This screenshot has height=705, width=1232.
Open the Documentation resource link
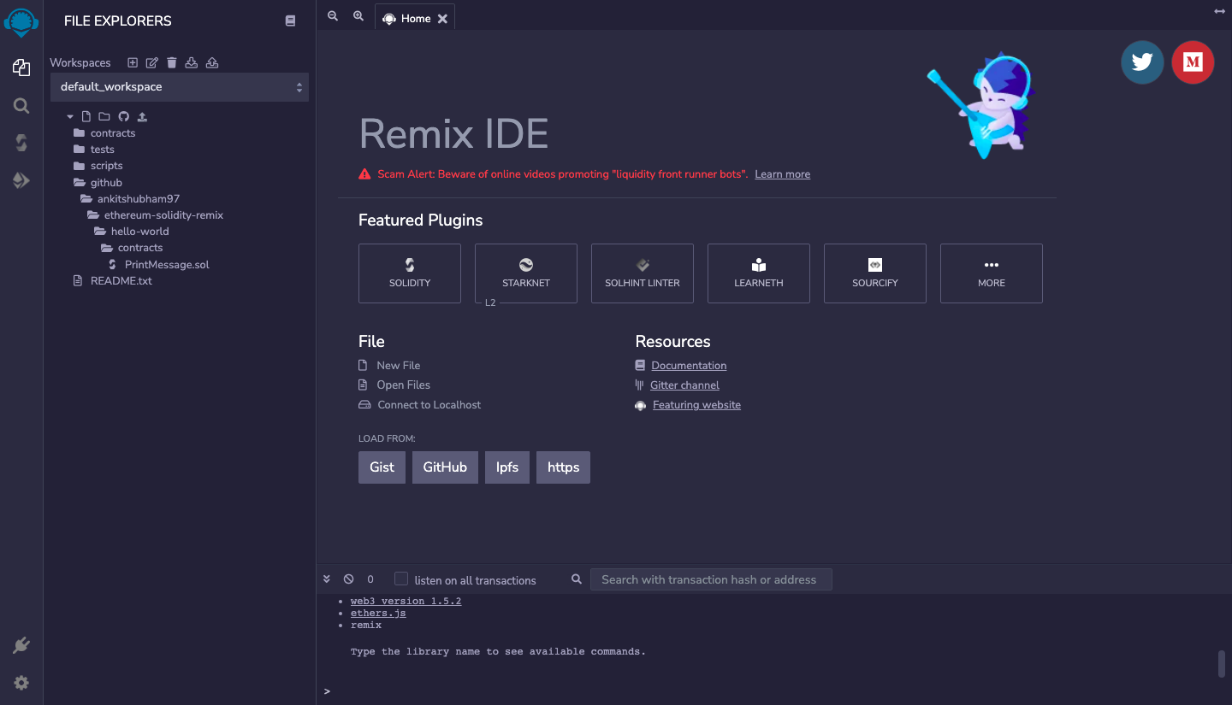point(689,365)
